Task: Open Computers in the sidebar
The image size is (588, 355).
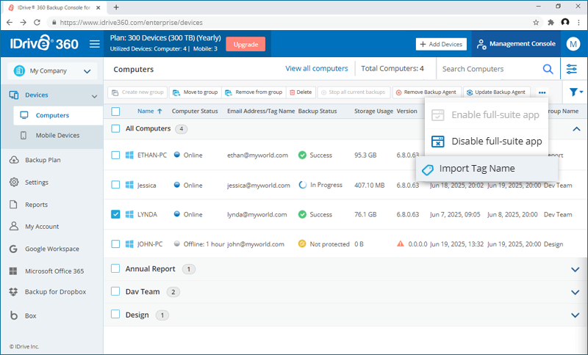Action: point(58,115)
